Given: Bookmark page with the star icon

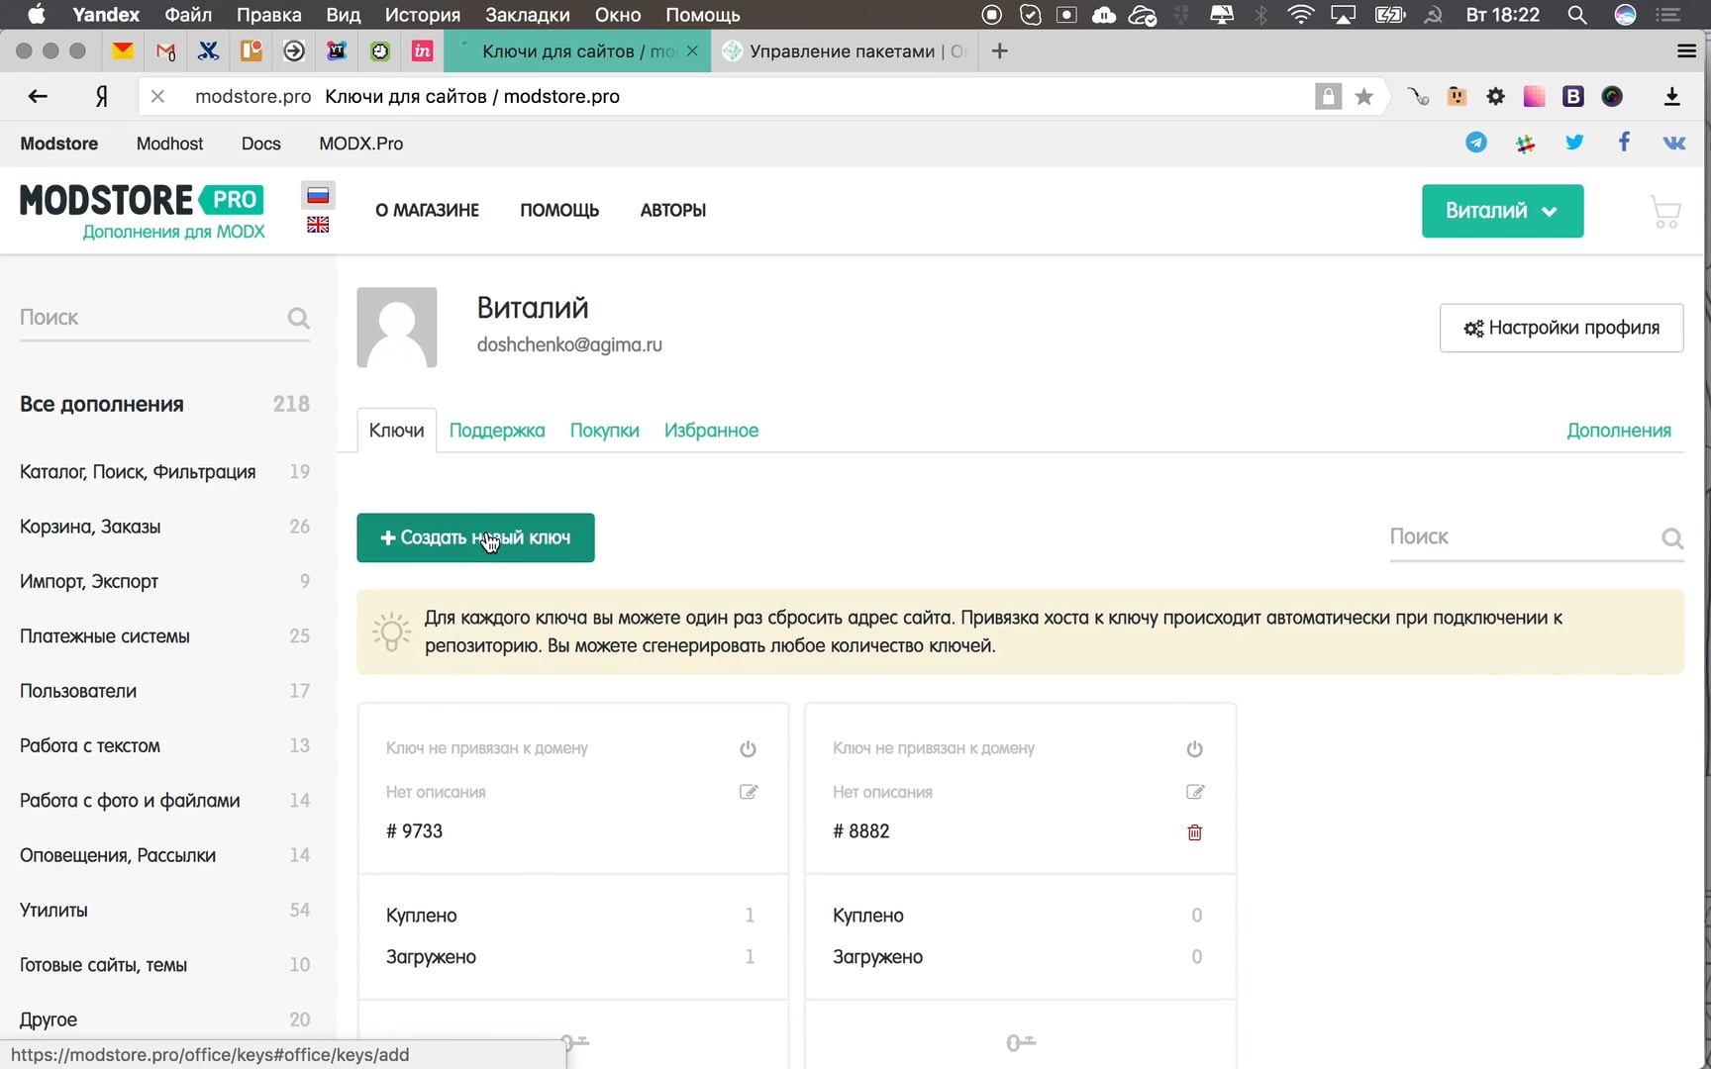Looking at the screenshot, I should click(x=1363, y=96).
